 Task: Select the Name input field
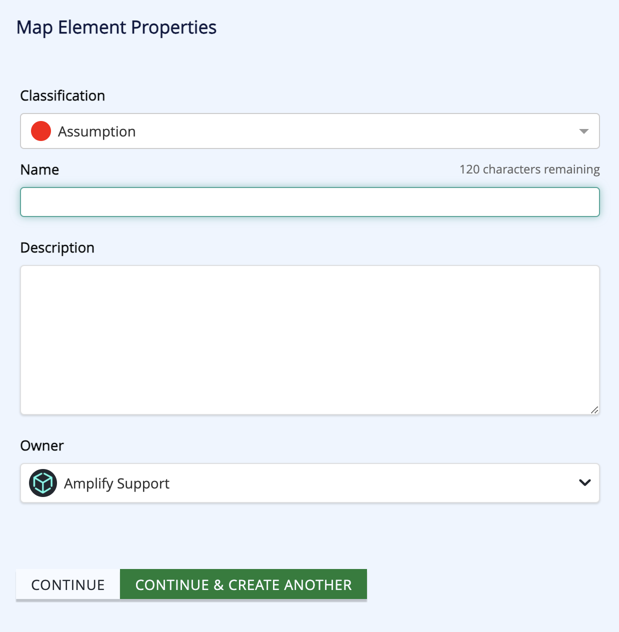tap(309, 202)
